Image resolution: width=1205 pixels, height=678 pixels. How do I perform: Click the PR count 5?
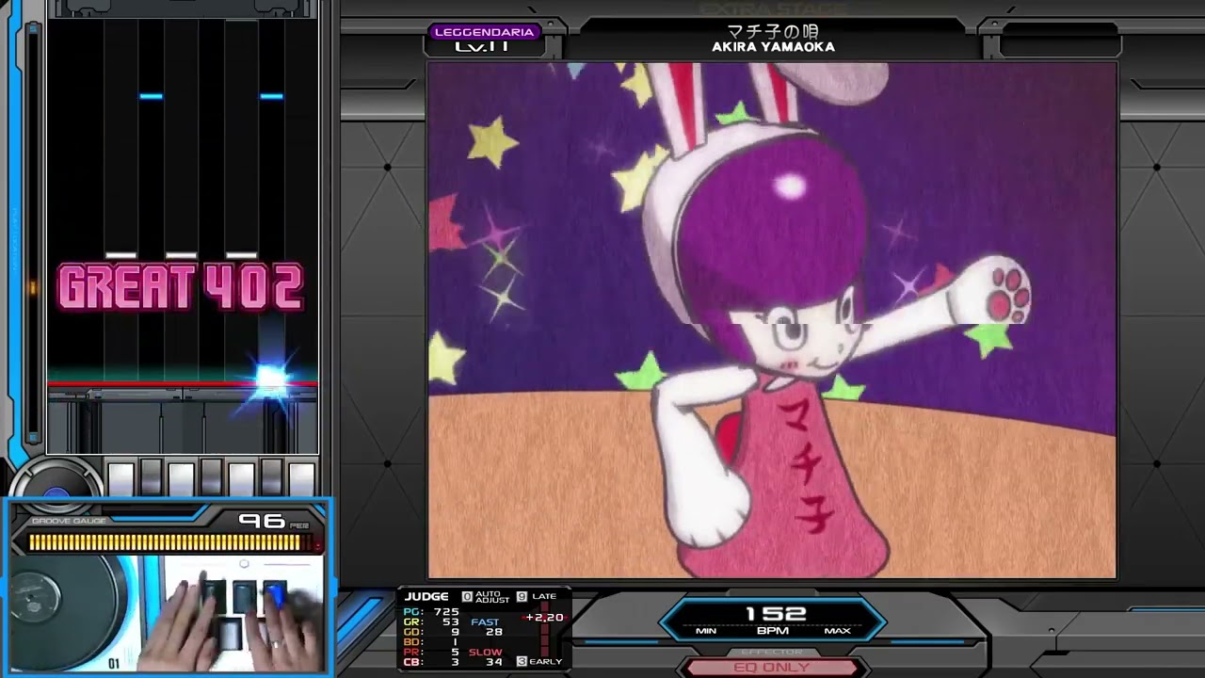[x=456, y=652]
